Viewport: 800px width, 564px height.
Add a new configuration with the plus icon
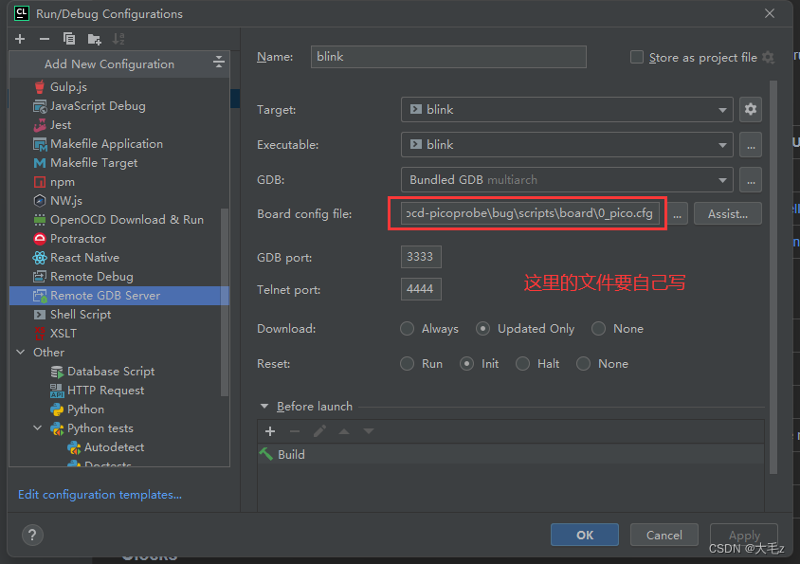coord(19,37)
